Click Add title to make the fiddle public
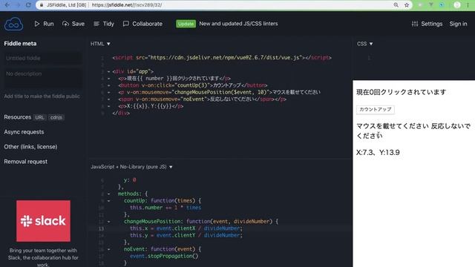The width and height of the screenshot is (475, 267). tap(42, 96)
